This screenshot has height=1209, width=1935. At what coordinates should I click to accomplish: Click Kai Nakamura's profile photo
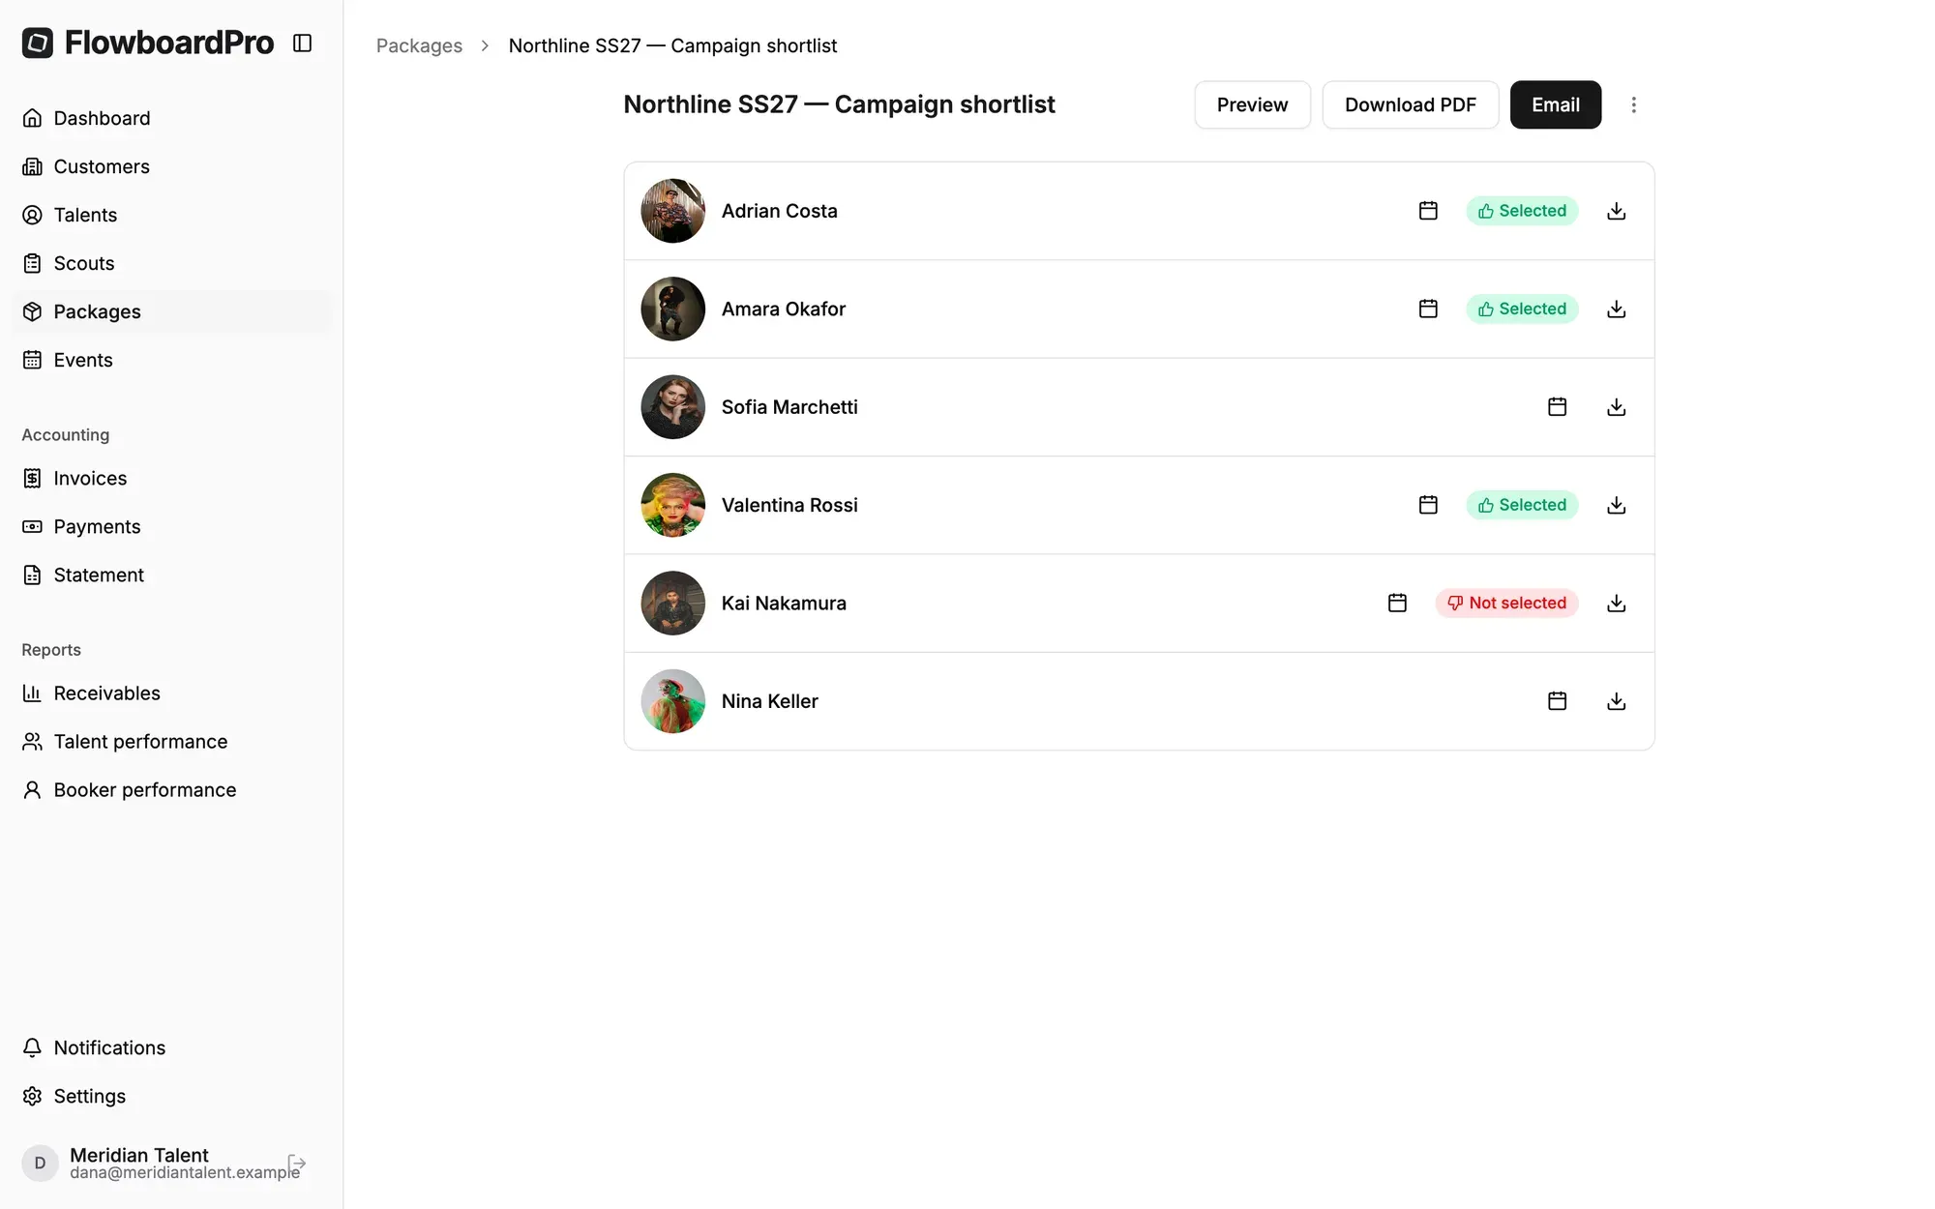pyautogui.click(x=672, y=603)
